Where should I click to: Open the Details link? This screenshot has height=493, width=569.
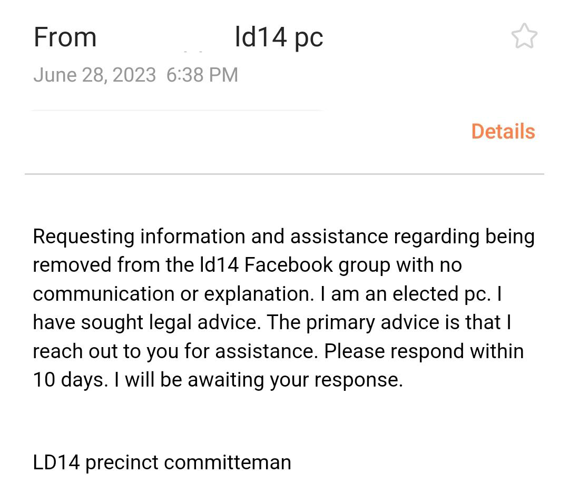coord(503,131)
